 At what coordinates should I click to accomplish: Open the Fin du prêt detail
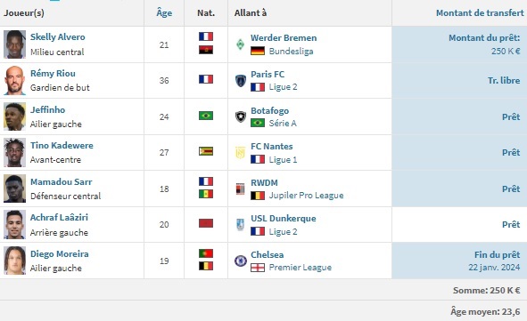coord(497,254)
